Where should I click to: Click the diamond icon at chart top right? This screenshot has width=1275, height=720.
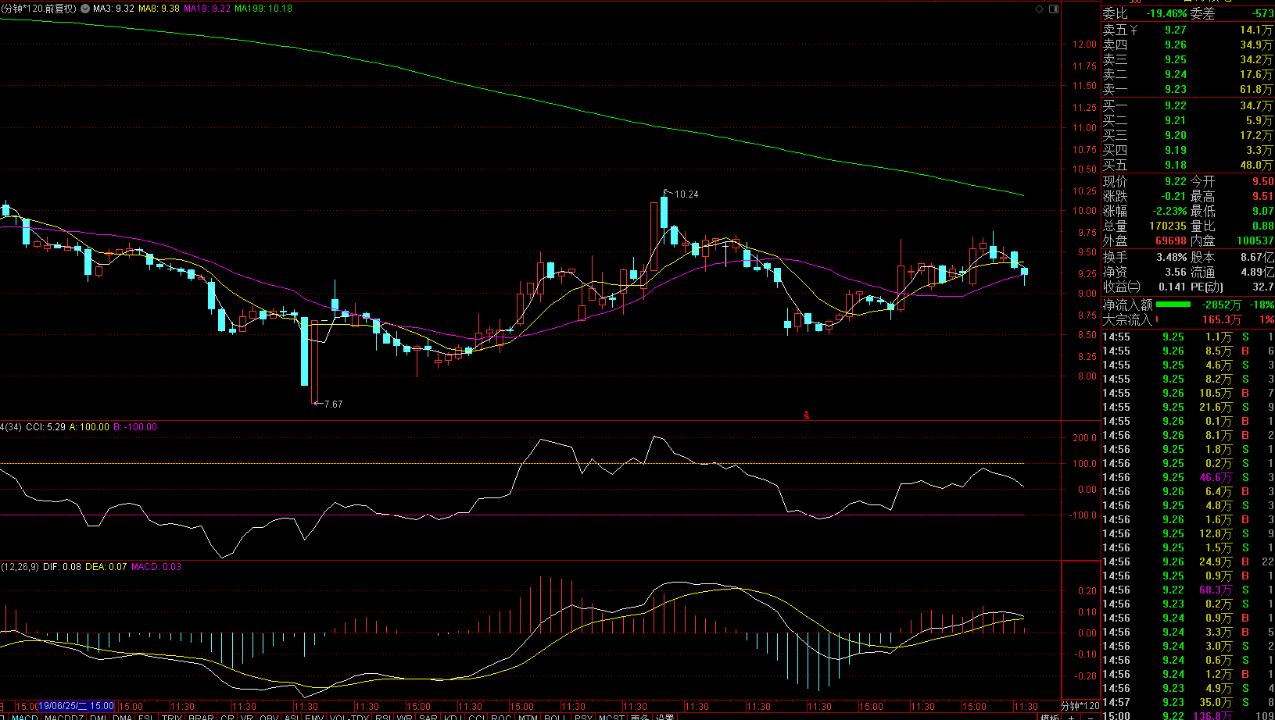pyautogui.click(x=1039, y=9)
